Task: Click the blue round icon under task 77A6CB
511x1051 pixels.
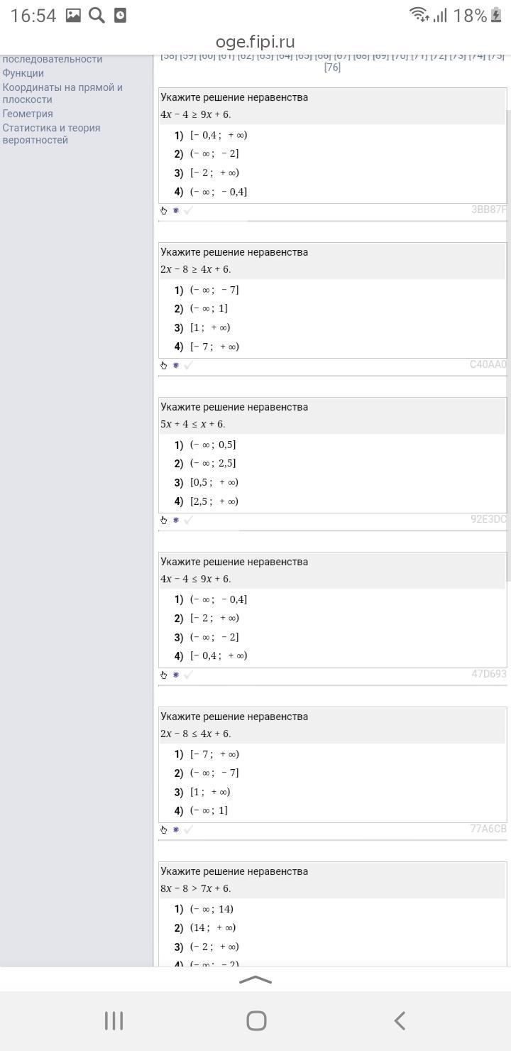Action: 176,829
